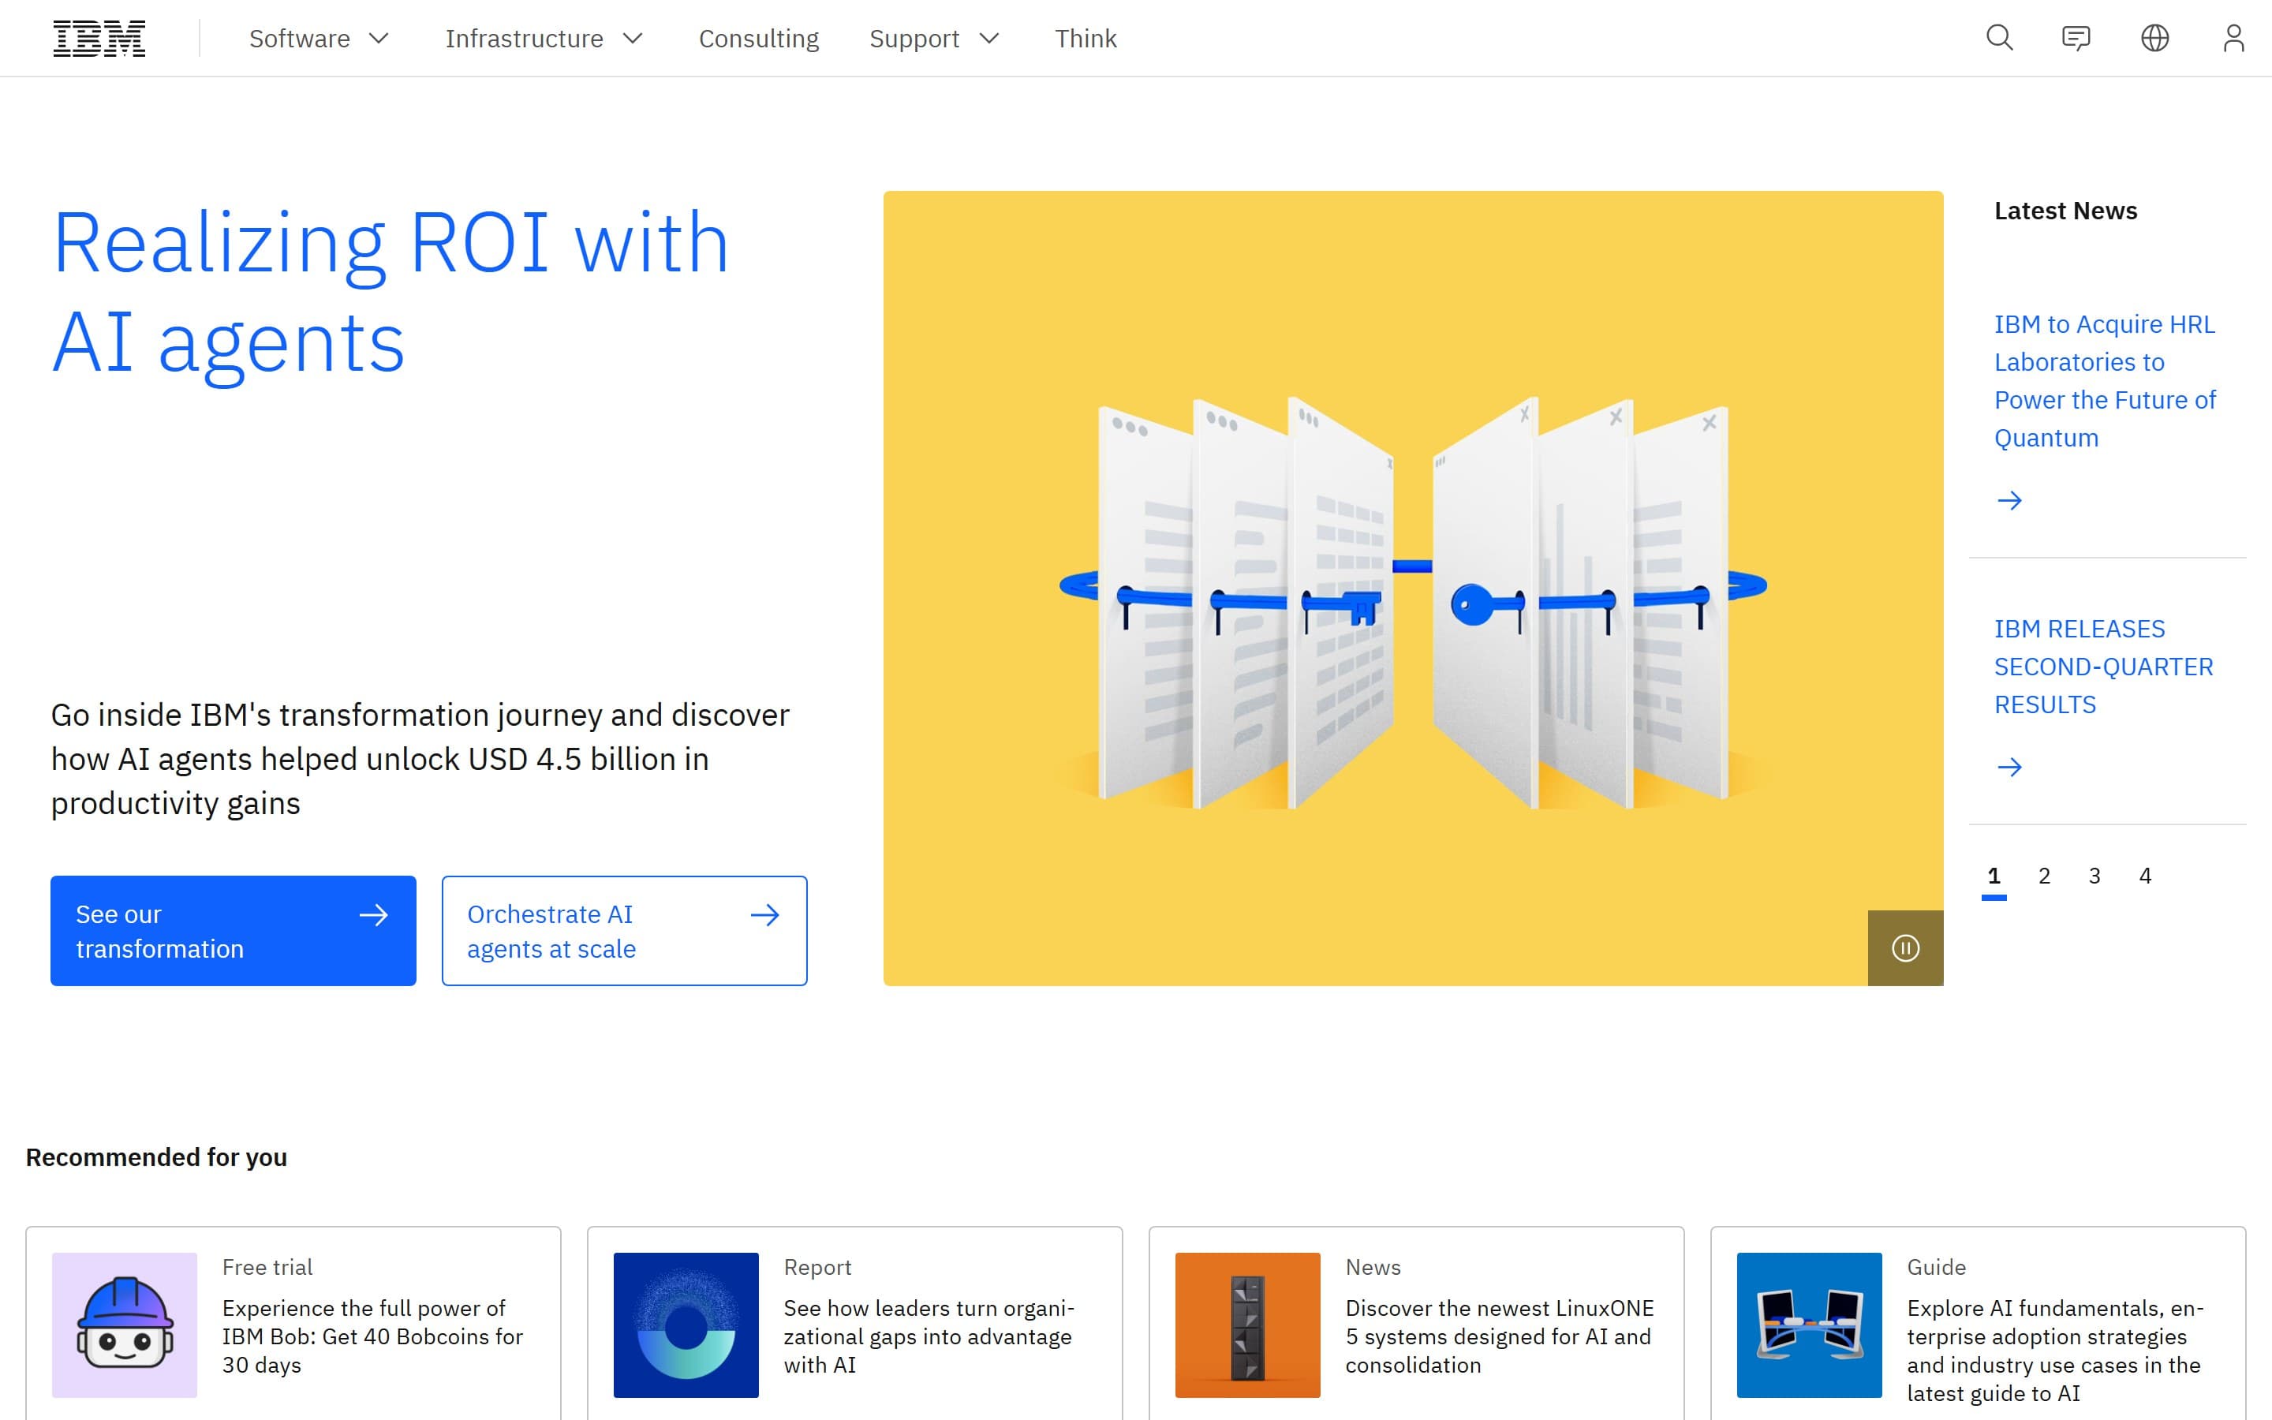Click the yellow hero illustration image
The height and width of the screenshot is (1420, 2272).
click(x=1413, y=588)
